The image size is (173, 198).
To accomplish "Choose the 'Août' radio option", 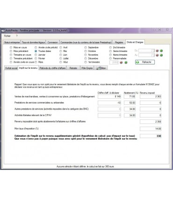I will 61,62.
